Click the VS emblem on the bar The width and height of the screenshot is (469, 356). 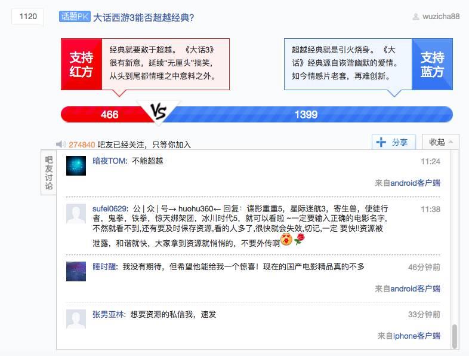158,112
